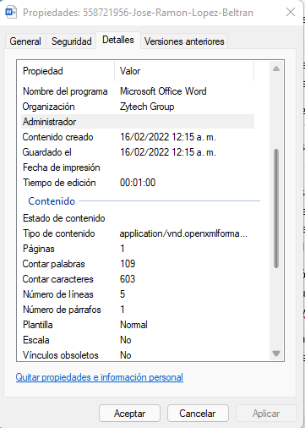The width and height of the screenshot is (305, 428).
Task: Click the line count value 5
Action: coord(123,294)
